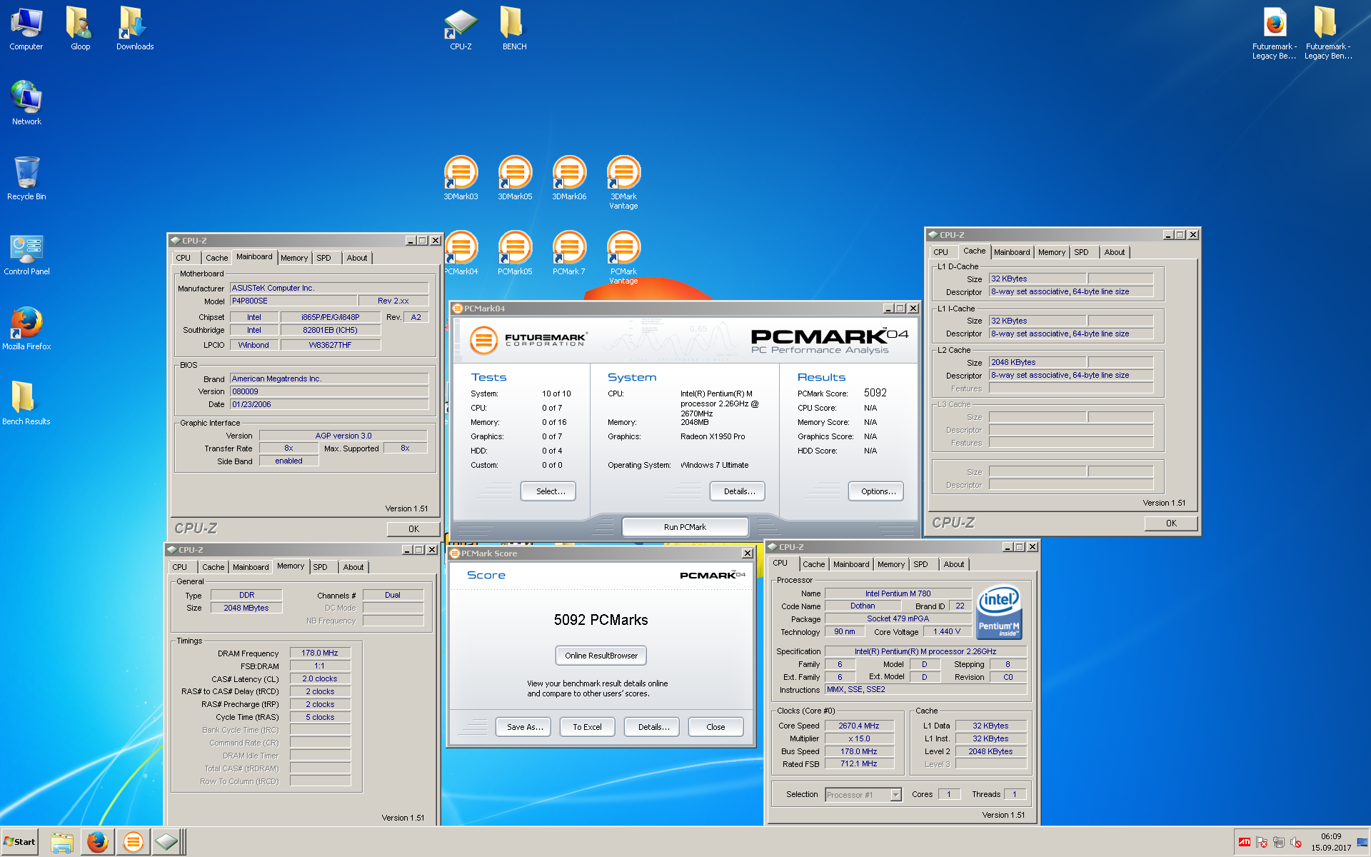Click the Run PCMark button
The height and width of the screenshot is (857, 1371).
click(x=685, y=527)
